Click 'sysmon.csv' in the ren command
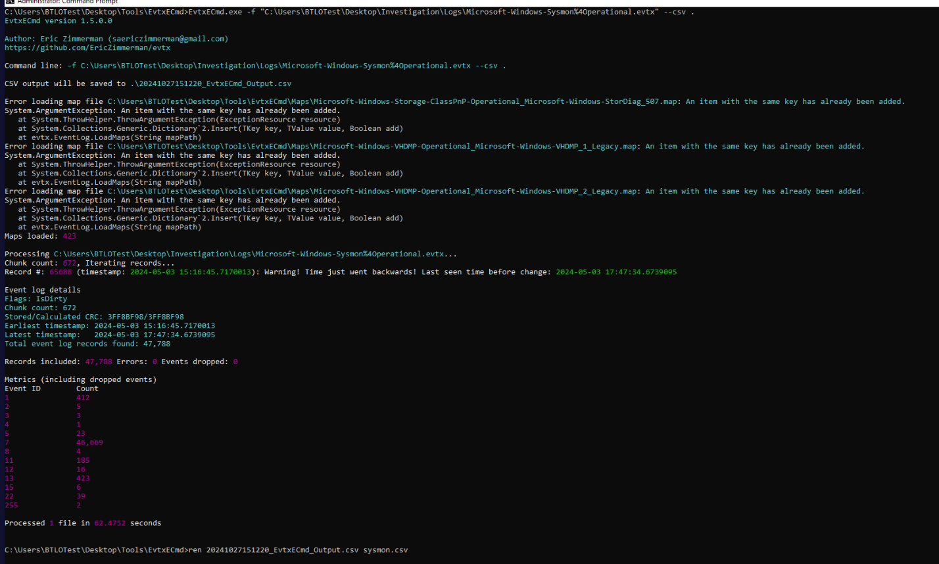The height and width of the screenshot is (564, 939). (x=385, y=550)
